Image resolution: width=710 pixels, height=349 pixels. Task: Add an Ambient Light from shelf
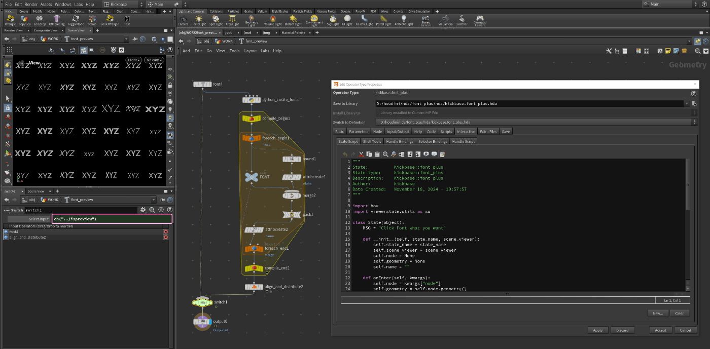(404, 20)
